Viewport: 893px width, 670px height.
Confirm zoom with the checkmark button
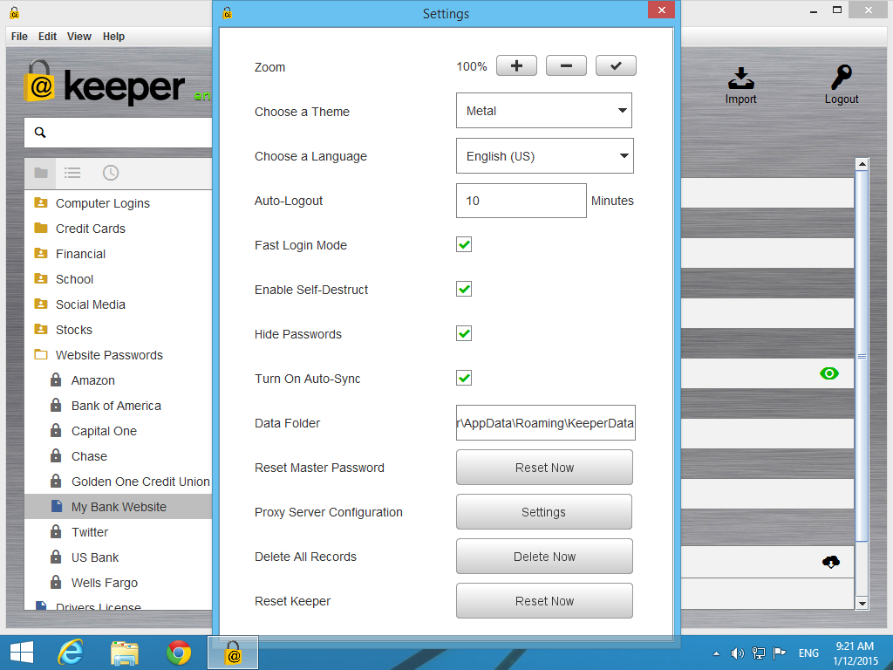pyautogui.click(x=616, y=66)
